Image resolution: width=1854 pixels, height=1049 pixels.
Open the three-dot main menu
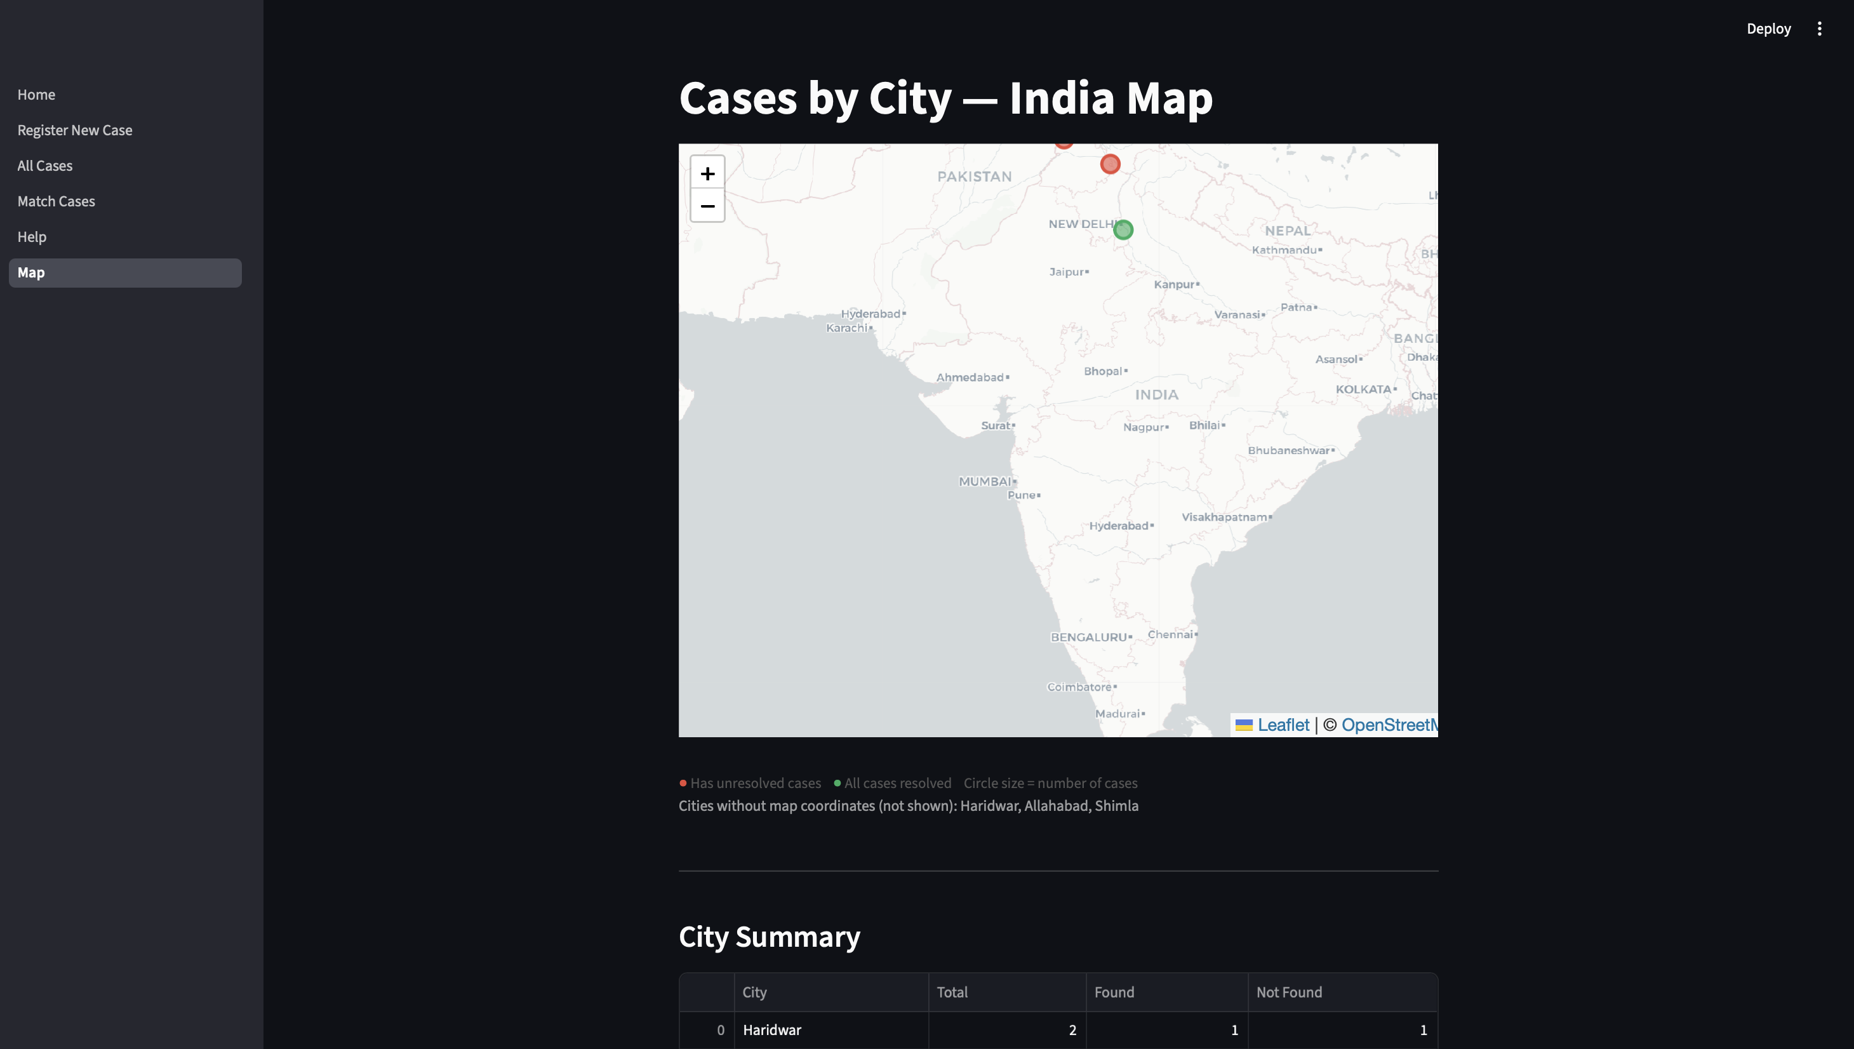click(1818, 29)
